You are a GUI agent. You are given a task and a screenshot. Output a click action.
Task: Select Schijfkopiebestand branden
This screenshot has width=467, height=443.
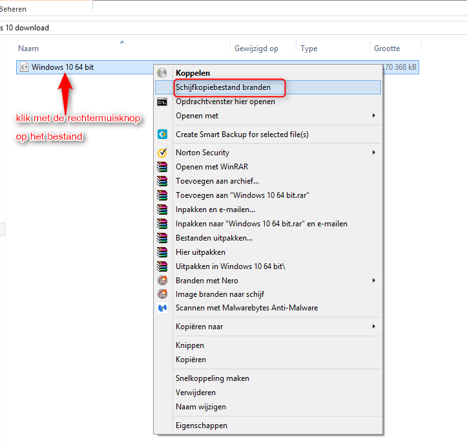(268, 87)
